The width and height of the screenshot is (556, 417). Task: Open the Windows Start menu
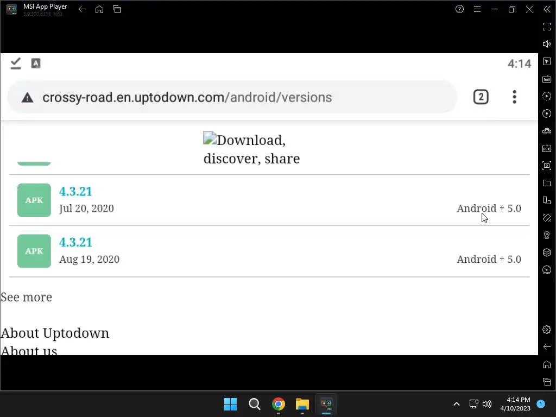click(x=230, y=404)
